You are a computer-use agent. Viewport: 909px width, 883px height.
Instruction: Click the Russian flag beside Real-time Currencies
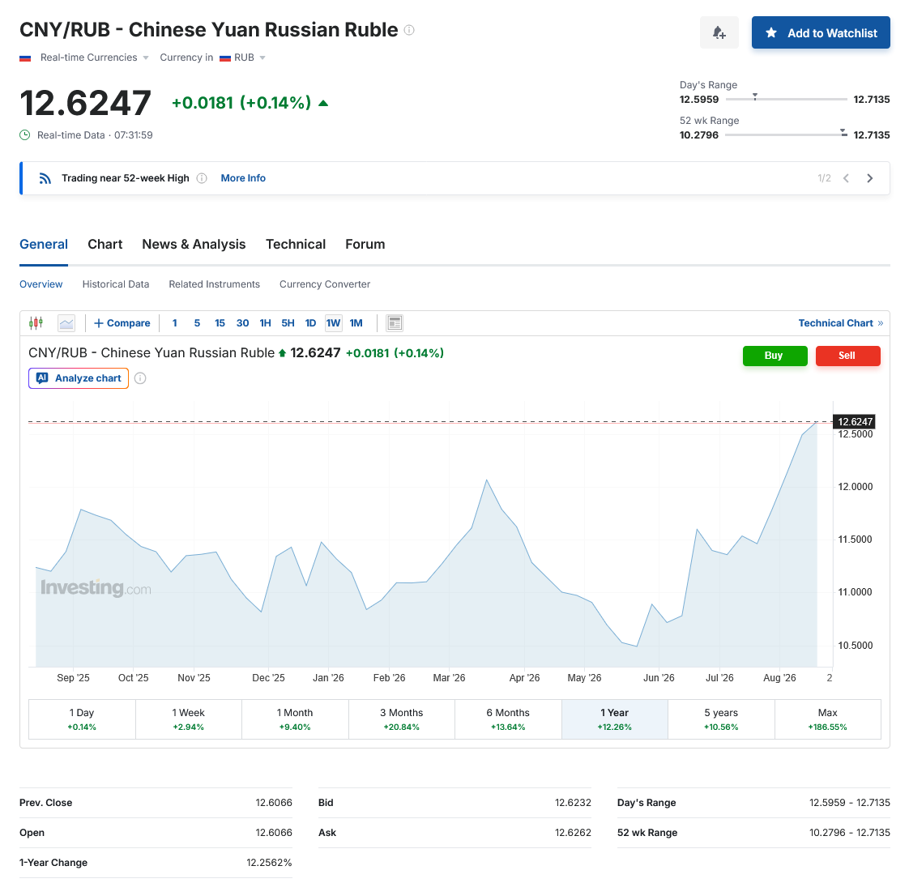point(25,58)
